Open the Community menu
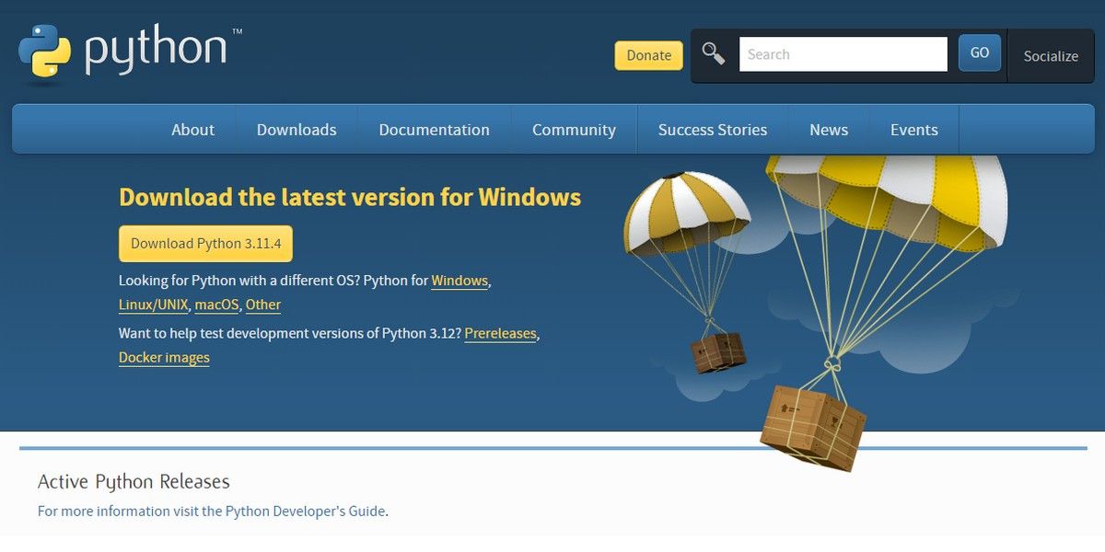Screen dimensions: 1105x552 coord(573,129)
